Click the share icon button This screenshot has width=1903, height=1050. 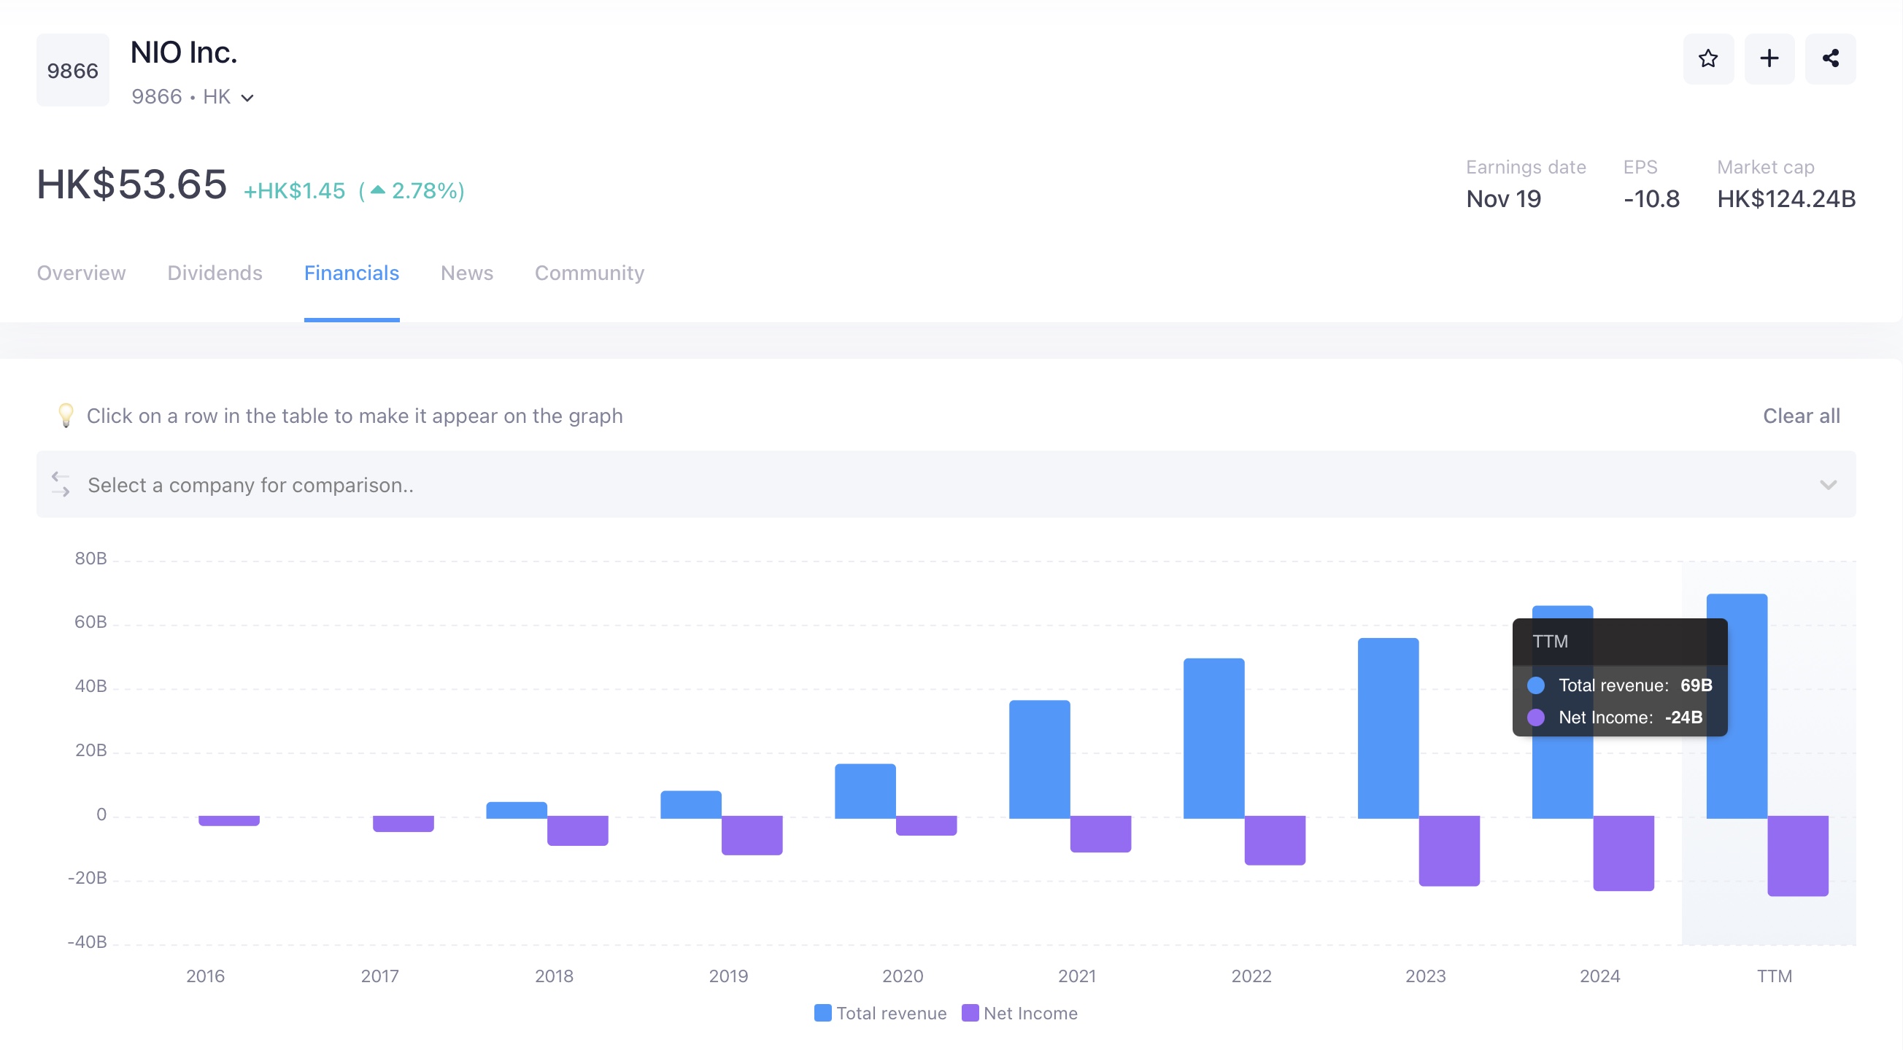tap(1830, 58)
